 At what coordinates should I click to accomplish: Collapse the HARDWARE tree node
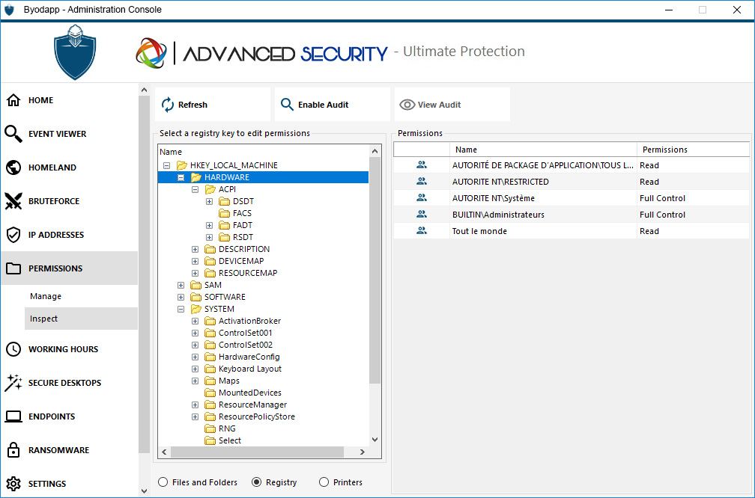tap(181, 177)
